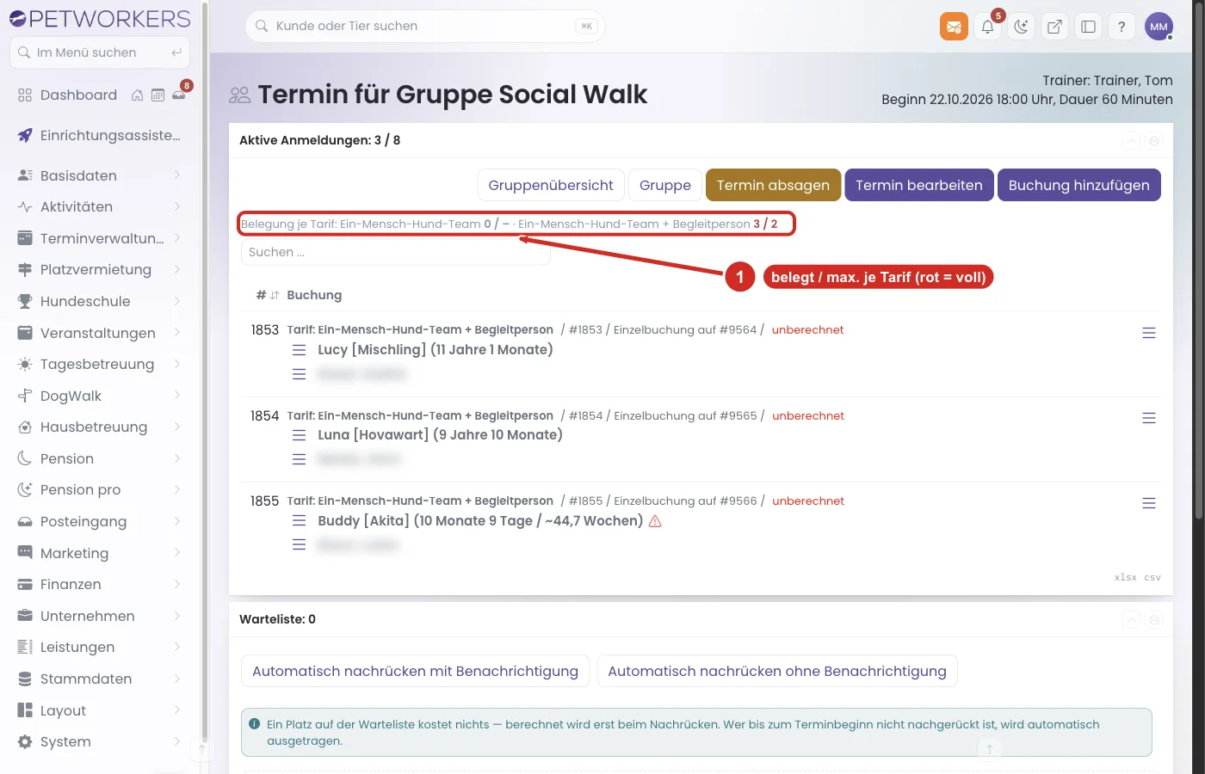Viewport: 1205px width, 774px height.
Task: Click the Termin absagen button
Action: click(x=773, y=185)
